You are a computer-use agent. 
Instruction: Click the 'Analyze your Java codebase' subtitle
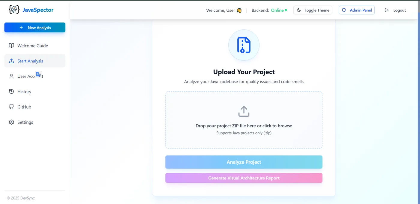[x=244, y=82]
